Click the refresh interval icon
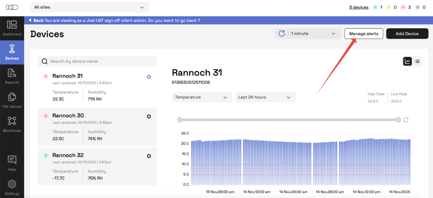The height and width of the screenshot is (198, 433). pyautogui.click(x=282, y=33)
